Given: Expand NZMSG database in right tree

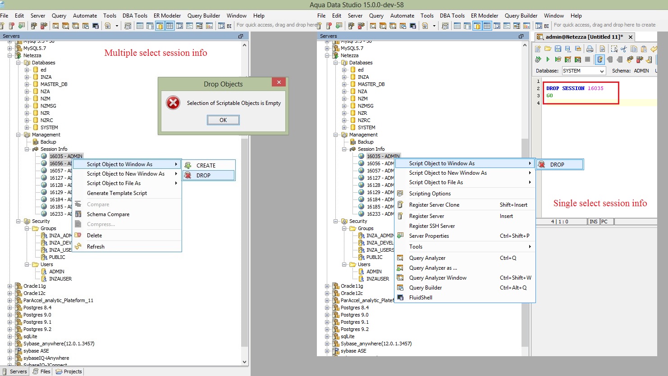Looking at the screenshot, I should [x=345, y=106].
